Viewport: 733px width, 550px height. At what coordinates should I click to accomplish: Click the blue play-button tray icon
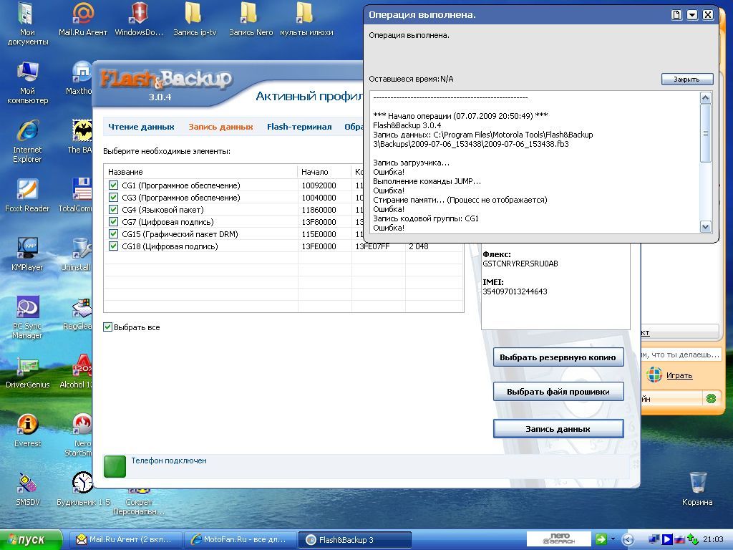click(x=667, y=539)
